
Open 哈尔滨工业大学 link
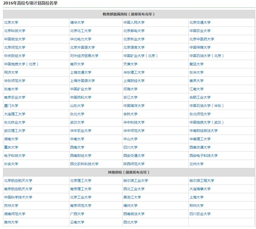tap(136, 181)
